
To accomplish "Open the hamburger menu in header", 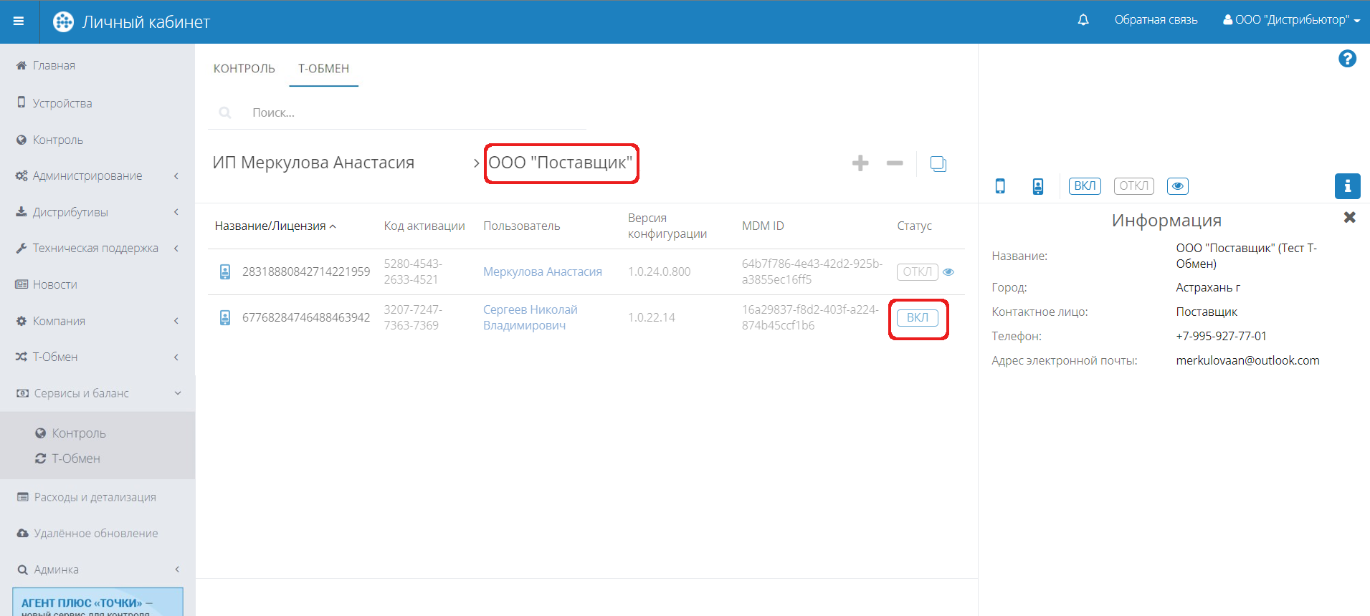I will point(19,21).
